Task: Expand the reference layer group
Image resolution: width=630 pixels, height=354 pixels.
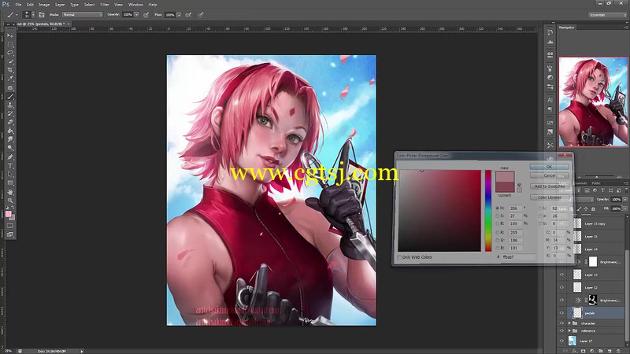Action: coord(569,330)
